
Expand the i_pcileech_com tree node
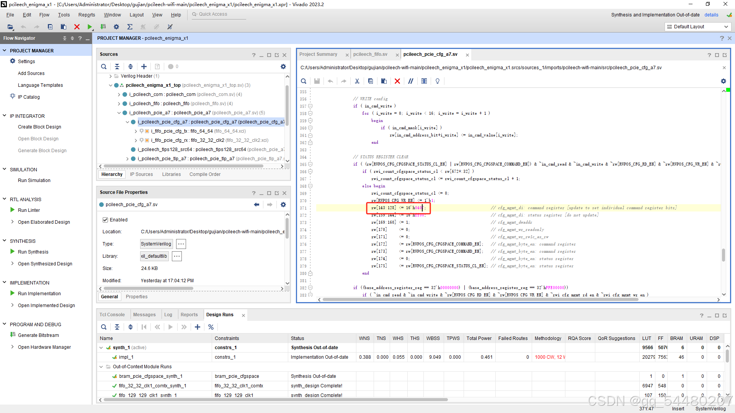(x=119, y=94)
